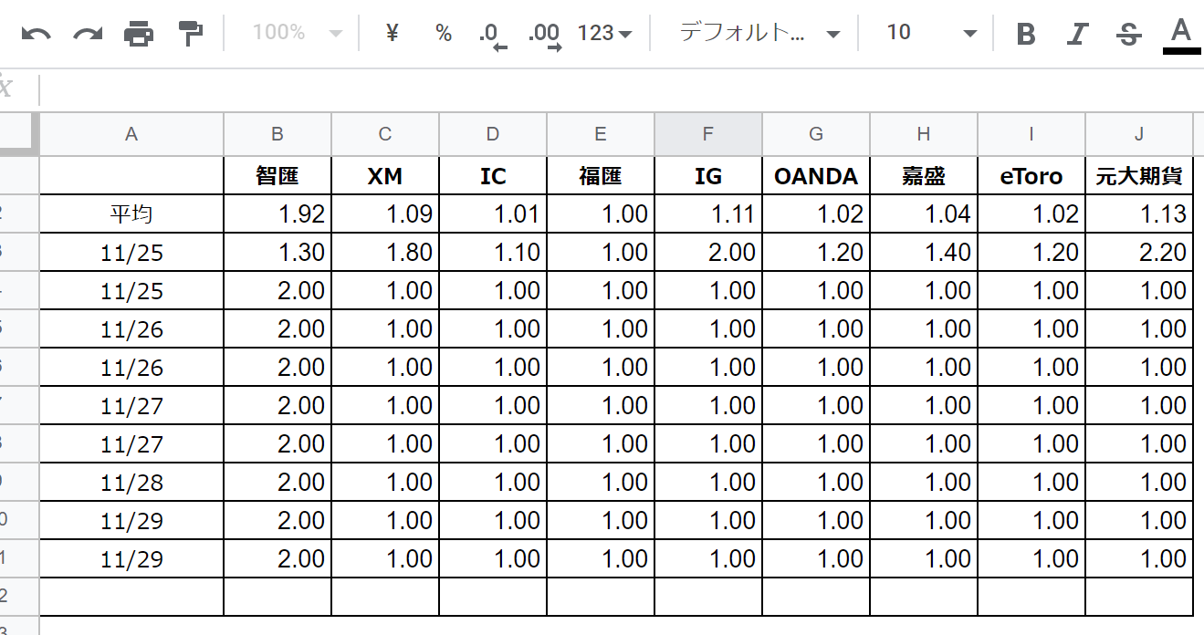Screen dimensions: 1204x635
Task: Select the OANDA header cell
Action: tap(816, 176)
